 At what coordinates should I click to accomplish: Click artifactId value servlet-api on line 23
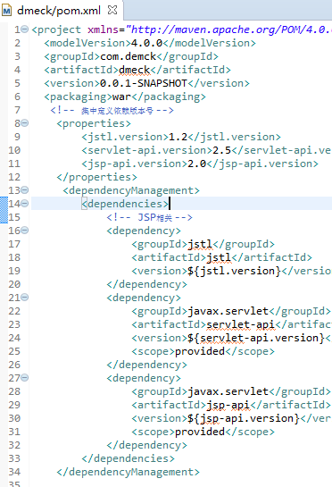[x=240, y=324]
